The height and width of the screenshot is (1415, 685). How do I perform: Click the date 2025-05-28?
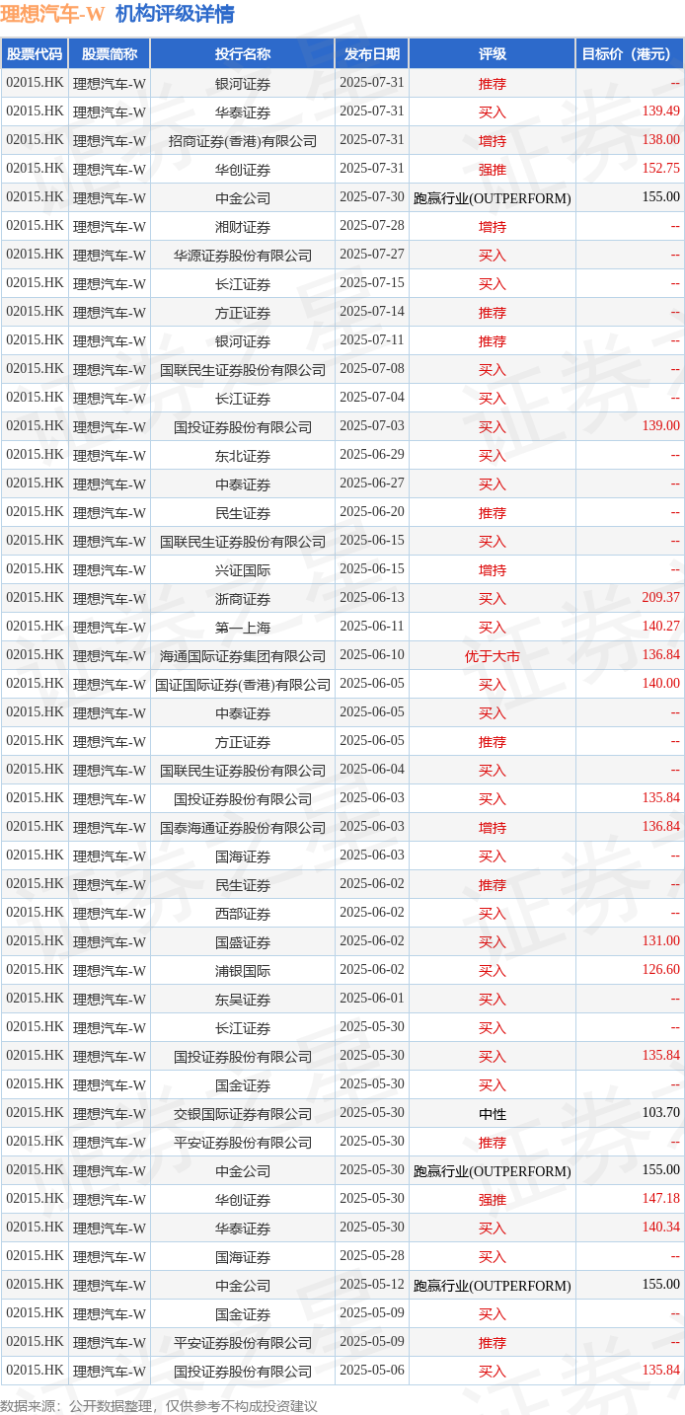point(372,1256)
